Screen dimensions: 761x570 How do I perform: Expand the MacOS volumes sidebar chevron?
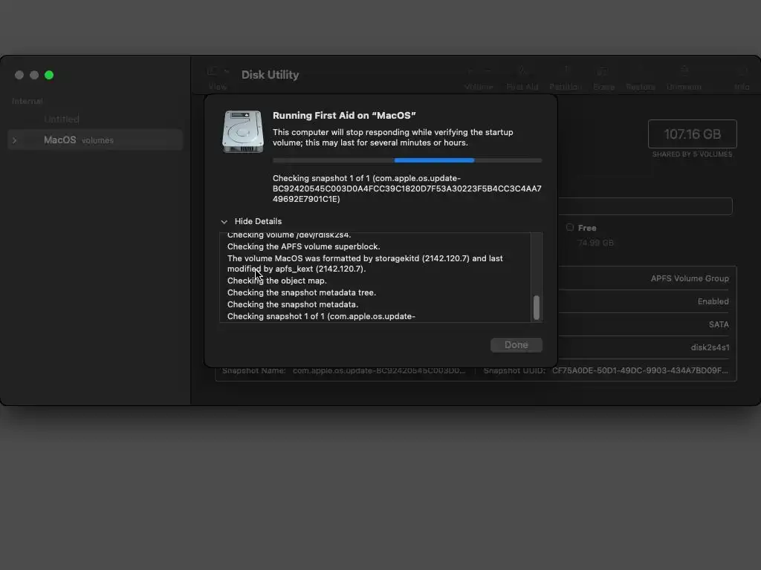coord(15,140)
